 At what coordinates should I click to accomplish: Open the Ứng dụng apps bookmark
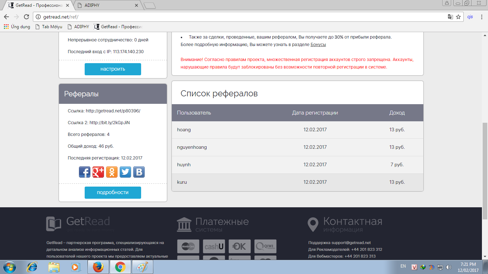(17, 27)
